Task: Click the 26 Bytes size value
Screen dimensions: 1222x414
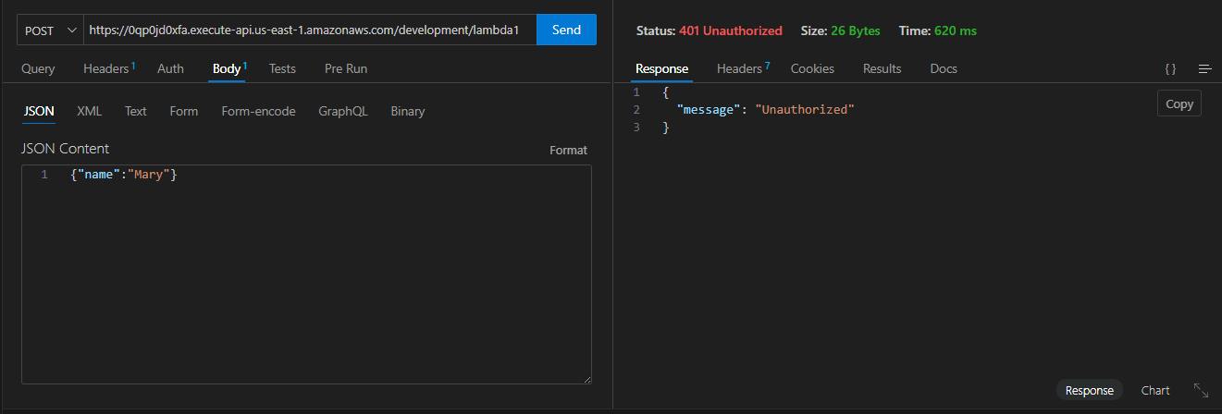Action: point(855,30)
